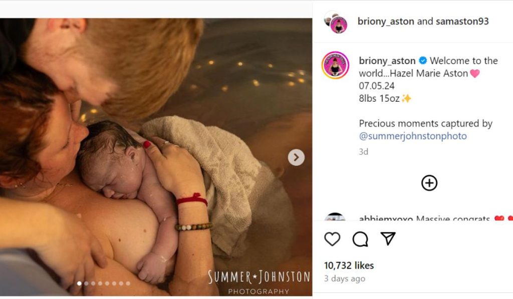Viewport: 513px width, 299px height.
Task: Share post using paper plane icon
Action: tap(388, 239)
